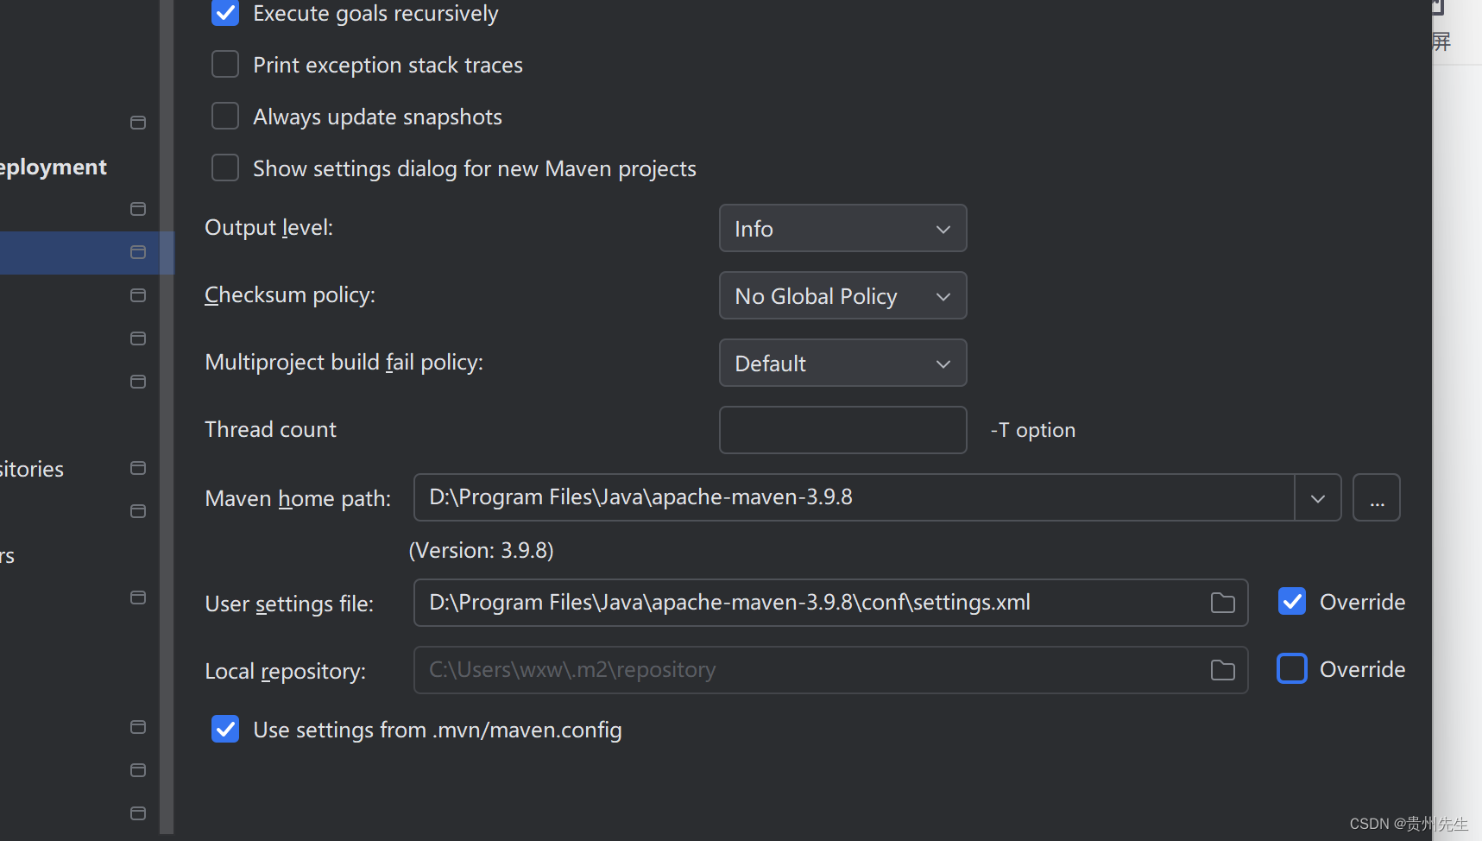Open the folder browser for Local repository
1482x841 pixels.
[x=1222, y=669]
